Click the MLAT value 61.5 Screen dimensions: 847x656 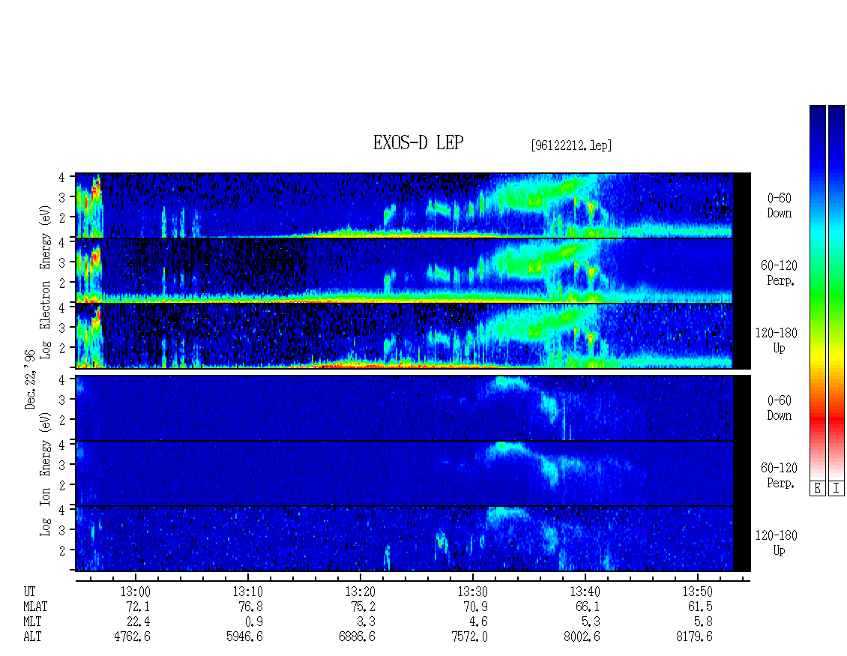(x=700, y=607)
